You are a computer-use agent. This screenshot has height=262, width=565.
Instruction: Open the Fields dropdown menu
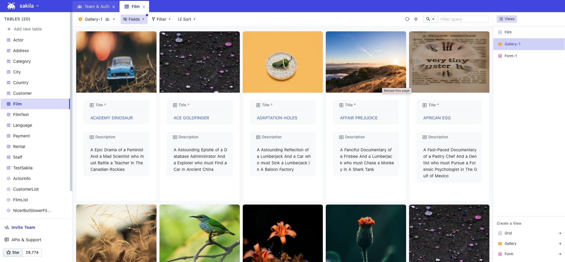(134, 19)
